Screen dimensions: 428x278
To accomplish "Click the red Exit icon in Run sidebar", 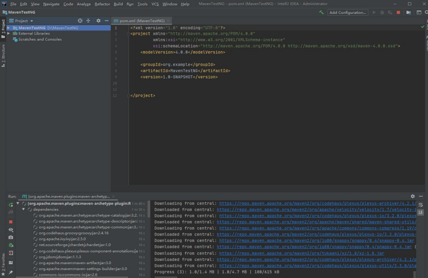I will [x=11, y=253].
